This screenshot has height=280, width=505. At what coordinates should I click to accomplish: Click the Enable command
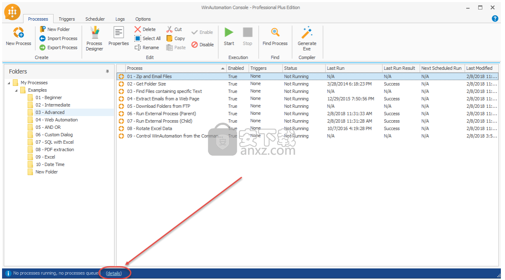click(x=202, y=32)
